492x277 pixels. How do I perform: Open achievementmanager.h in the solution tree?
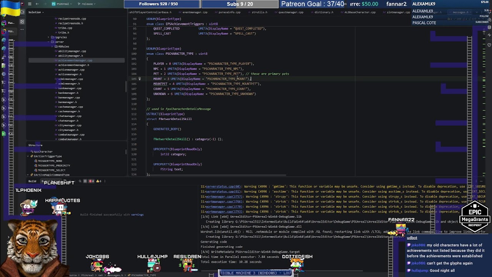[x=73, y=65]
